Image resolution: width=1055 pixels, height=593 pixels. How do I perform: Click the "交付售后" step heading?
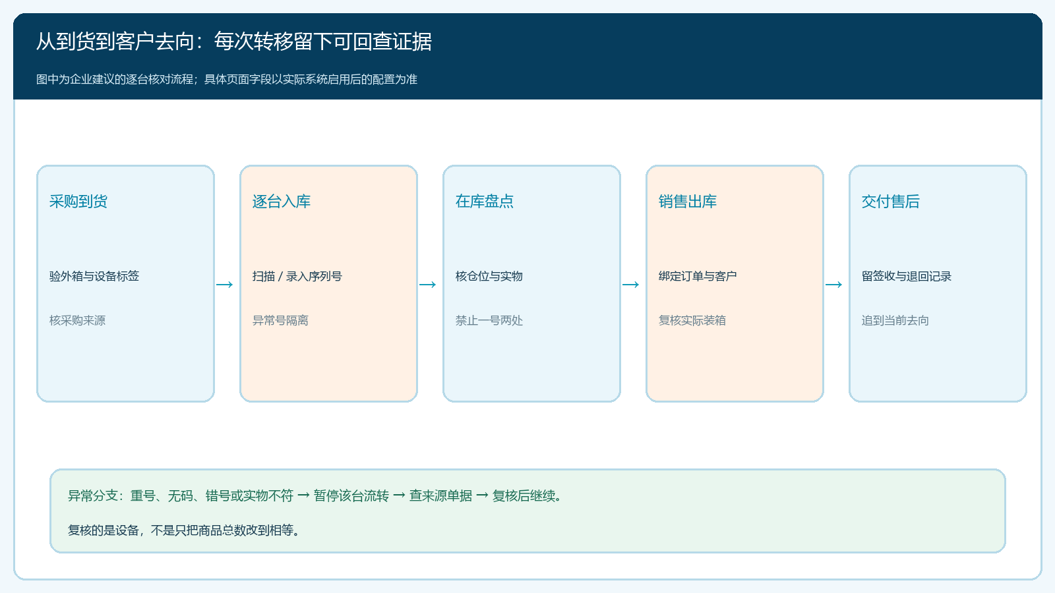click(891, 202)
